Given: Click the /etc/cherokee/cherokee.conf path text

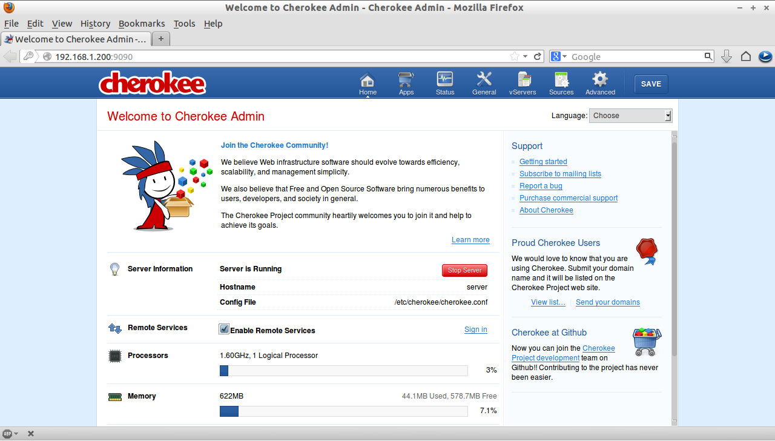Looking at the screenshot, I should (x=441, y=302).
